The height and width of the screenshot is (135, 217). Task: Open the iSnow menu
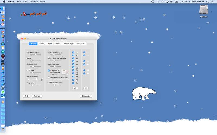(11, 2)
